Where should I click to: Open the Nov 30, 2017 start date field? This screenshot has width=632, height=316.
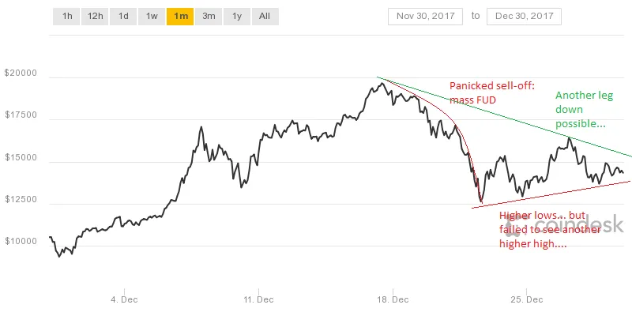425,16
